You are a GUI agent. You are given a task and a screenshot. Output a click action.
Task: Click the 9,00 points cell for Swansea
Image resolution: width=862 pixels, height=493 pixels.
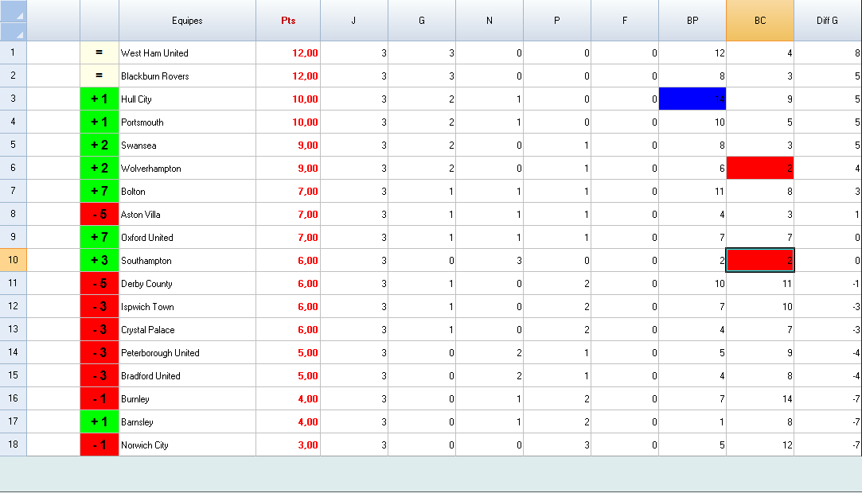pos(288,145)
